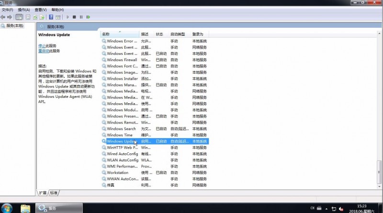Pause the service with the pause toolbar icon
This screenshot has height=213, width=383.
point(81,17)
